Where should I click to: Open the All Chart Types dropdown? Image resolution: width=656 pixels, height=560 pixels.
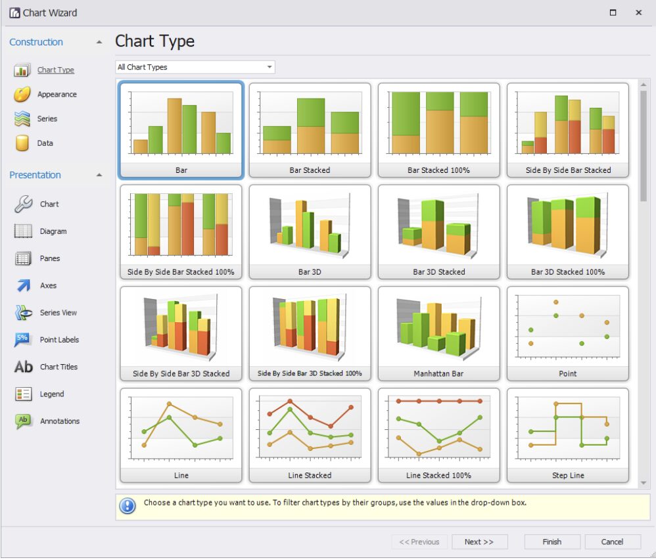[195, 67]
